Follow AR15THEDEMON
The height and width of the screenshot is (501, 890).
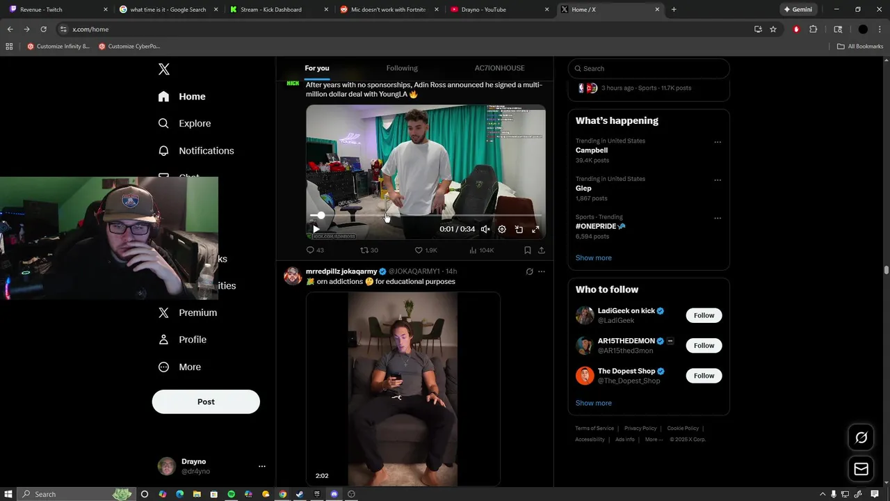(704, 345)
